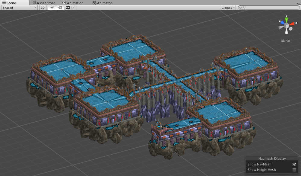Switch to the Animation tab

pyautogui.click(x=73, y=3)
